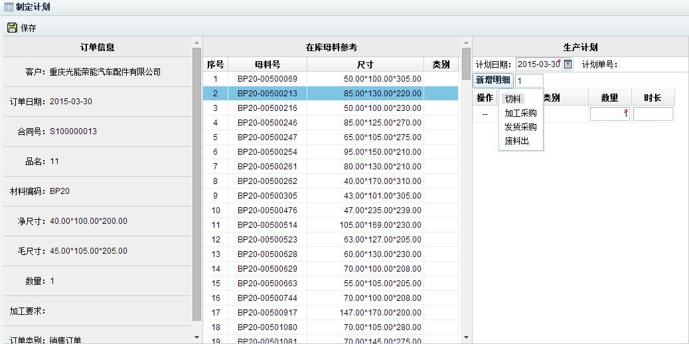Click the 操作 column header
This screenshot has width=689, height=344.
(485, 98)
